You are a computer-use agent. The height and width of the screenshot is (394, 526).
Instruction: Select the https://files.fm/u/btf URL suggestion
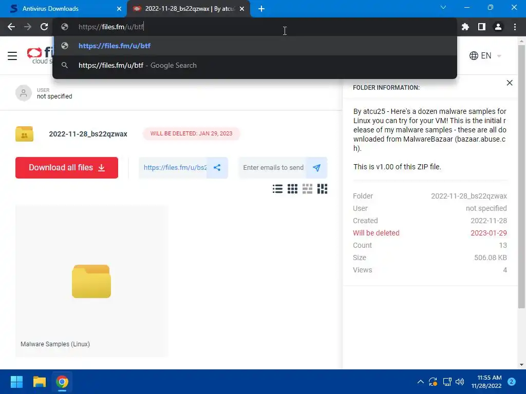point(255,46)
